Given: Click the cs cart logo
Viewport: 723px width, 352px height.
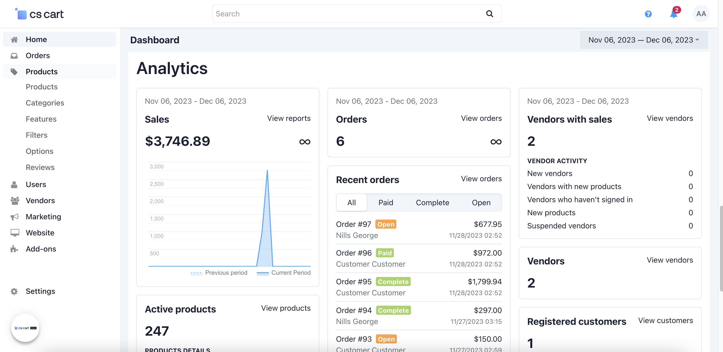Looking at the screenshot, I should (x=40, y=14).
